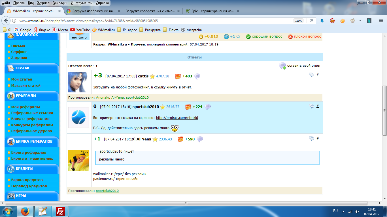Screen dimensions: 387x217
Task: Open the Журнал menu
Action: coord(43,3)
